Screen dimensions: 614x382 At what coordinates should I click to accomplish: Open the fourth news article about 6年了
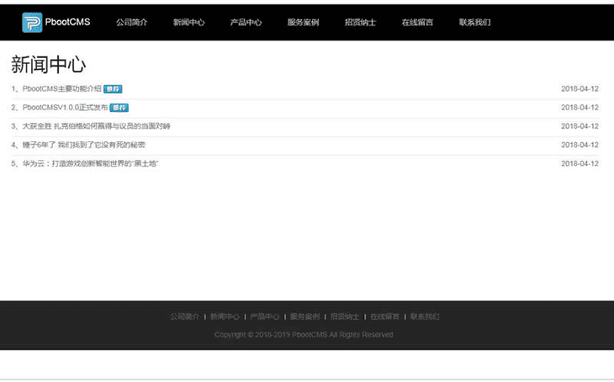[84, 145]
